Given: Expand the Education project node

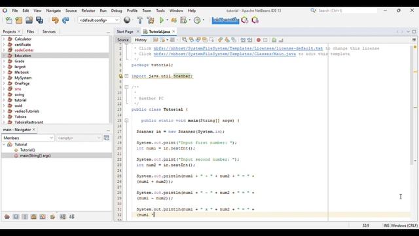Looking at the screenshot, I should pos(4,56).
